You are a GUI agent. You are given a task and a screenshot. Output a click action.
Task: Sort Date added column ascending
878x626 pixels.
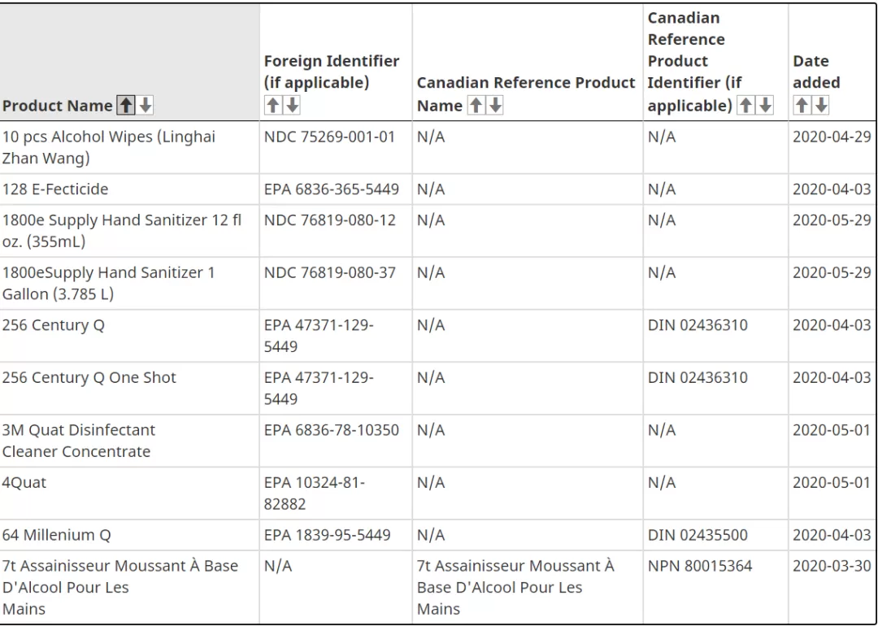coord(802,105)
